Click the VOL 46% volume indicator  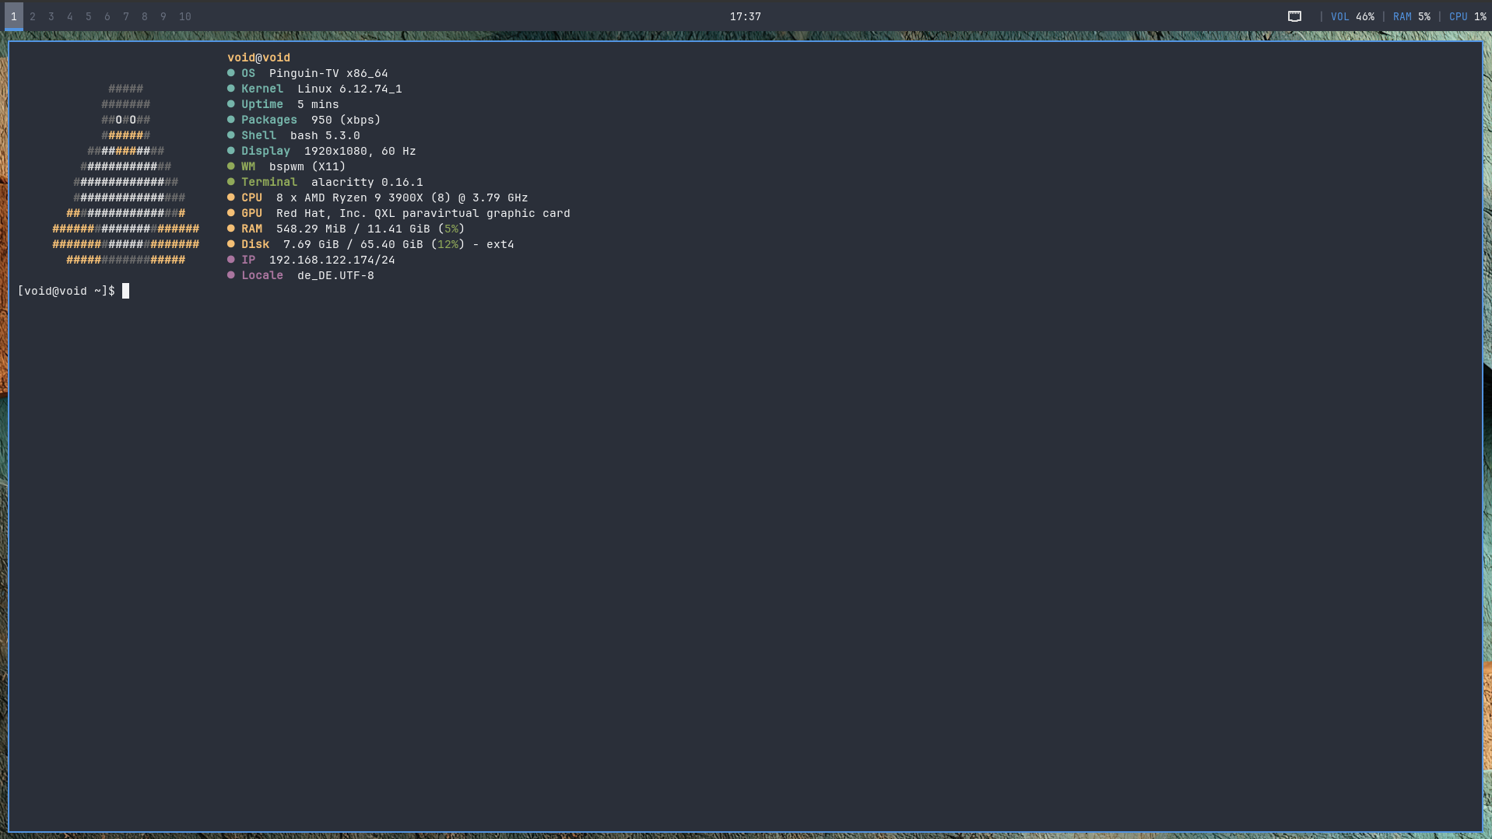pos(1352,16)
